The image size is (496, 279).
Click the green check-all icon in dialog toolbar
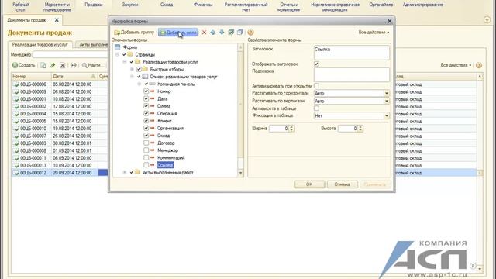click(x=231, y=33)
